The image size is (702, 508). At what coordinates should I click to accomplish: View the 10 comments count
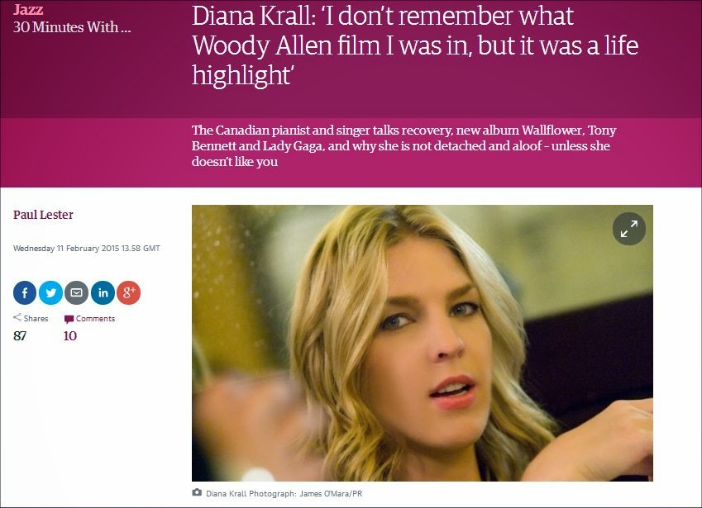click(70, 336)
